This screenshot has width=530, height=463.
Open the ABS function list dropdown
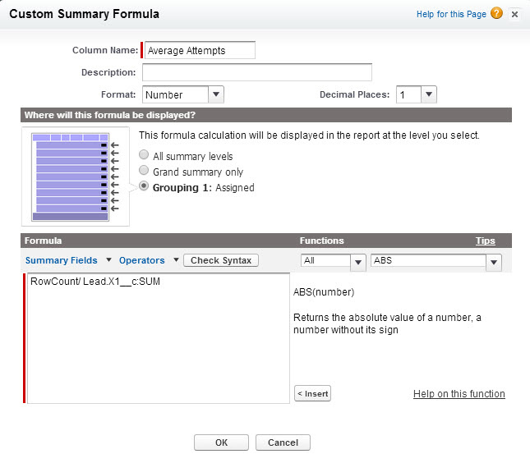pyautogui.click(x=436, y=262)
